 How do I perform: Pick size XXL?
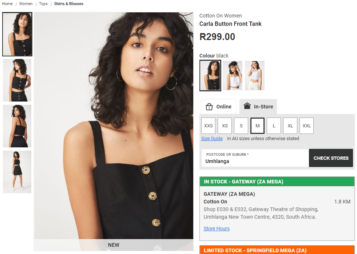tap(307, 126)
